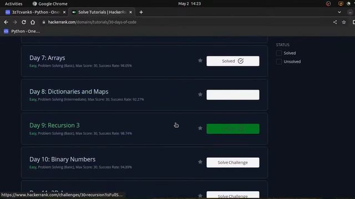Open the Google Chrome app menu
The image size is (355, 199).
click(50, 4)
